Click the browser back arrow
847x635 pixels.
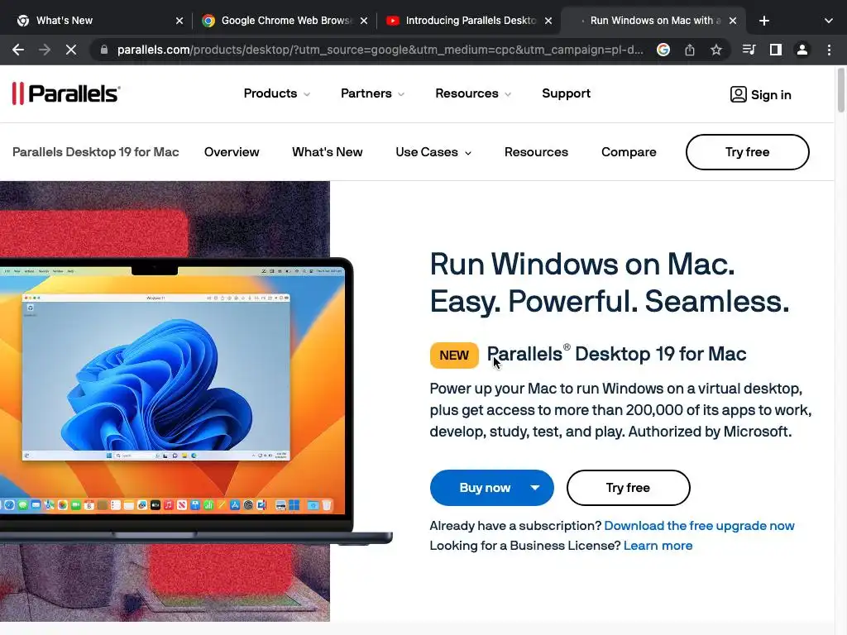pyautogui.click(x=18, y=50)
